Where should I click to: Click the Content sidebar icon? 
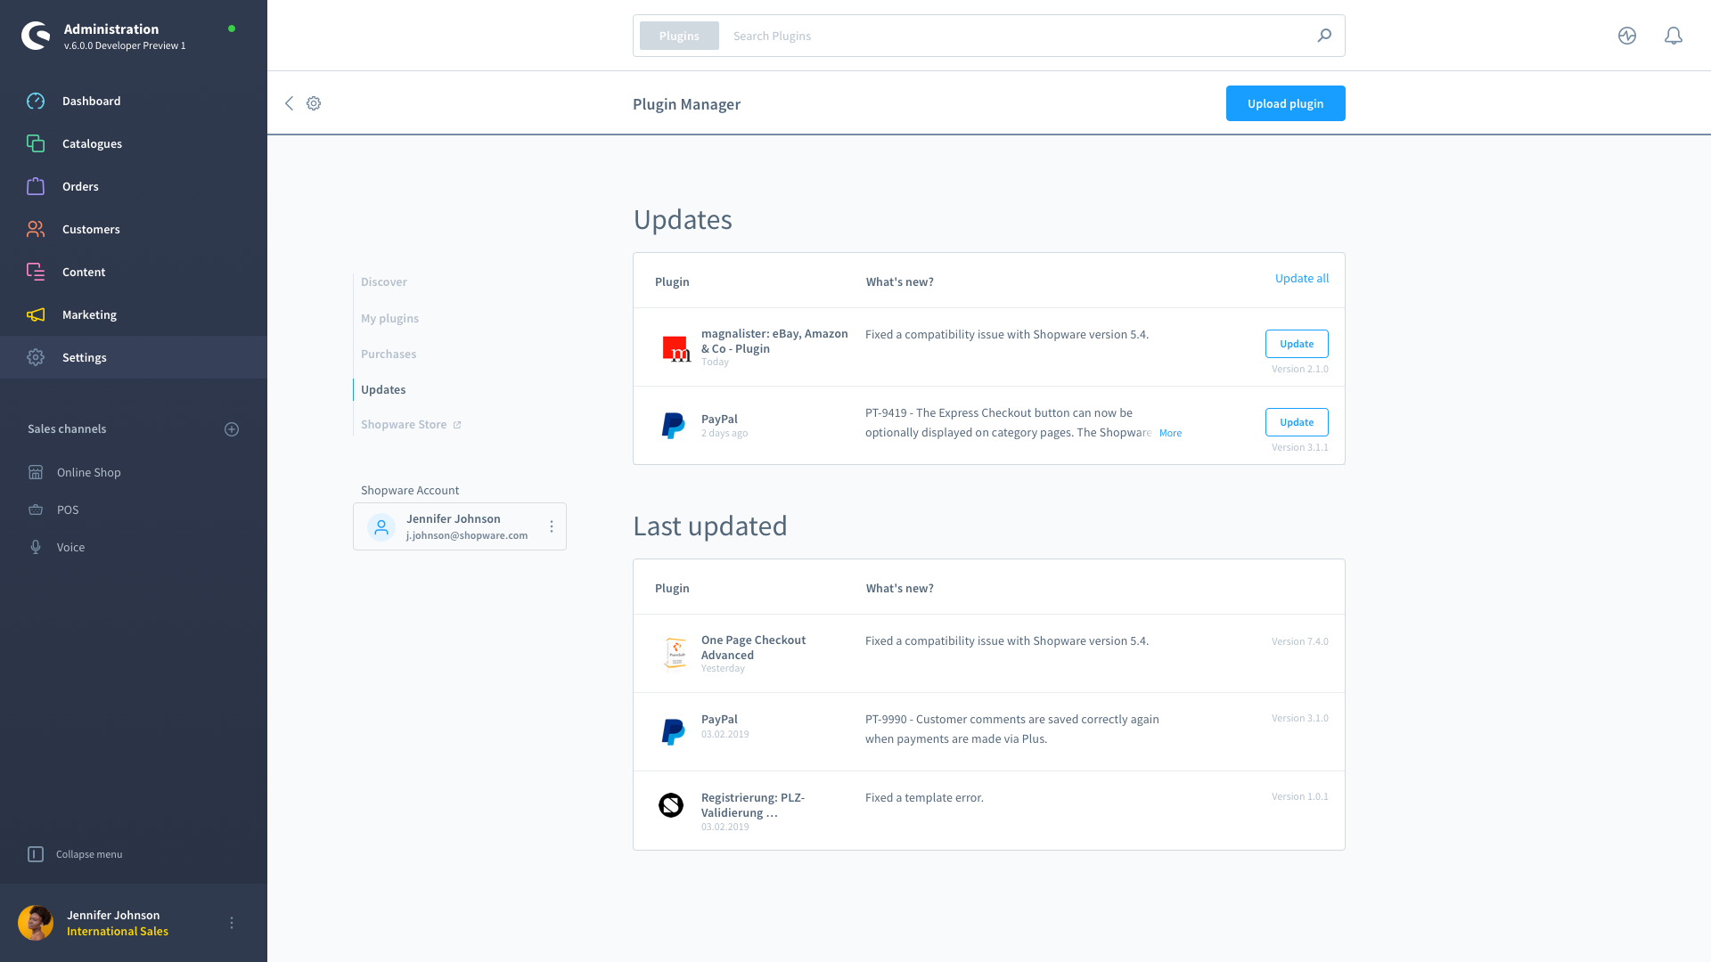pyautogui.click(x=36, y=272)
